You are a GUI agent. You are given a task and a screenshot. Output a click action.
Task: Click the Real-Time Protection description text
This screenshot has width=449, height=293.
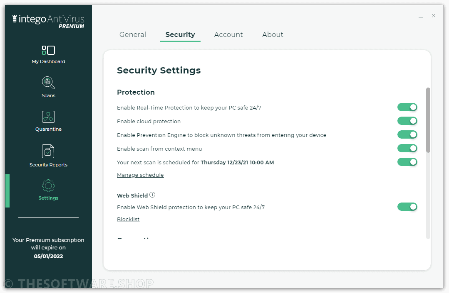pyautogui.click(x=189, y=107)
